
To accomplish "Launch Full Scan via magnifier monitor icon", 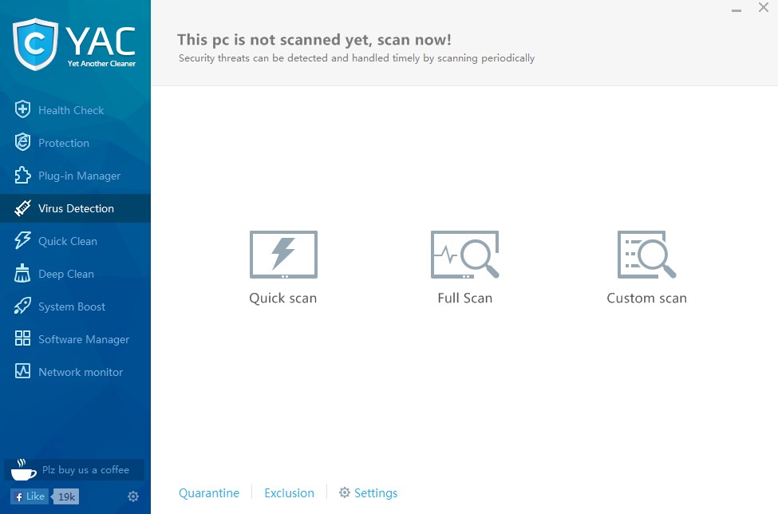I will click(x=465, y=255).
